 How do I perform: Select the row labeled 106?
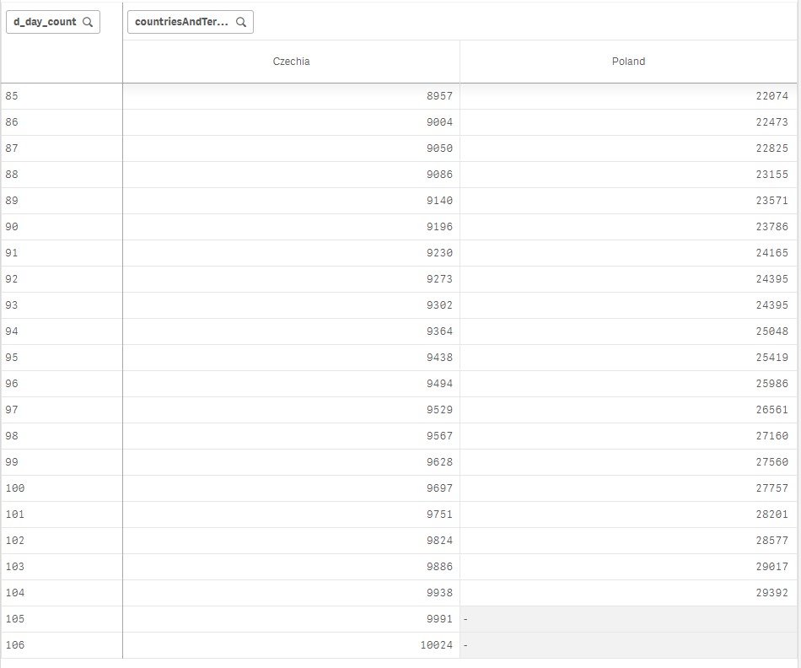pos(15,645)
